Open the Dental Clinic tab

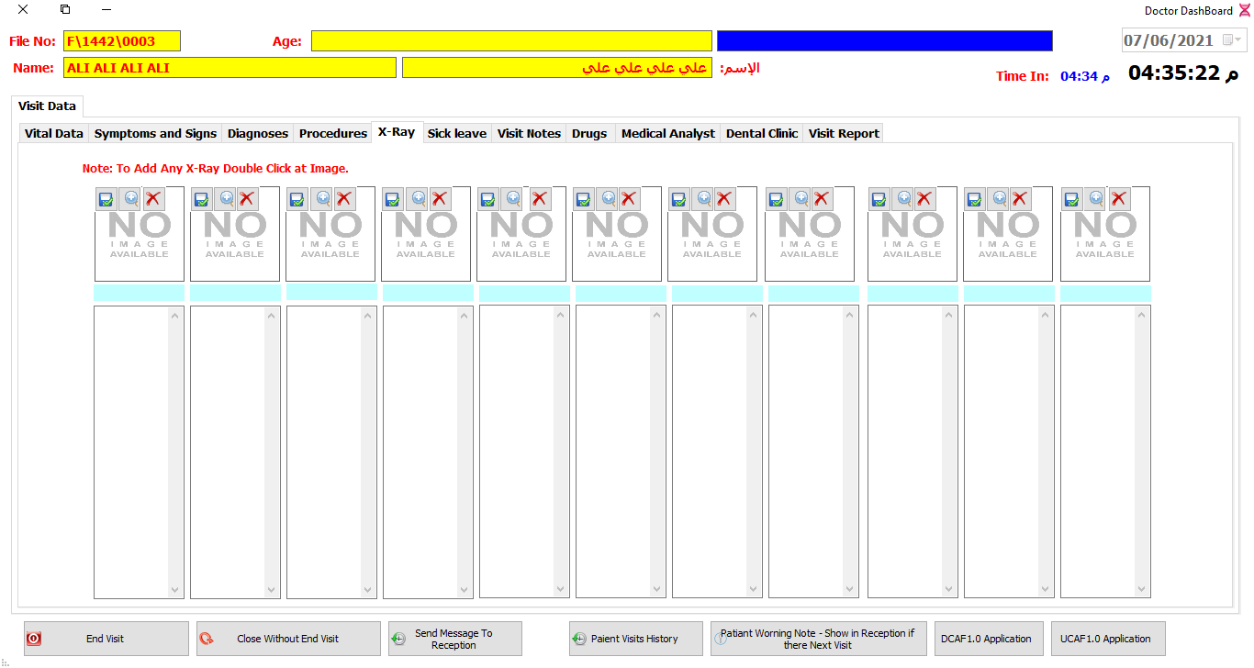click(x=761, y=134)
